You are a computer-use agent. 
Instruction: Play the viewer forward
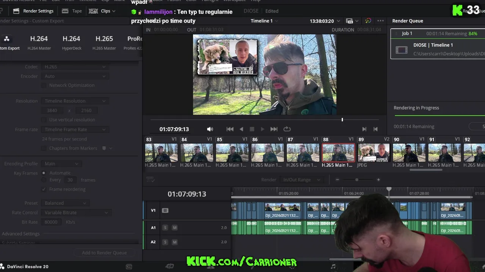click(x=262, y=129)
